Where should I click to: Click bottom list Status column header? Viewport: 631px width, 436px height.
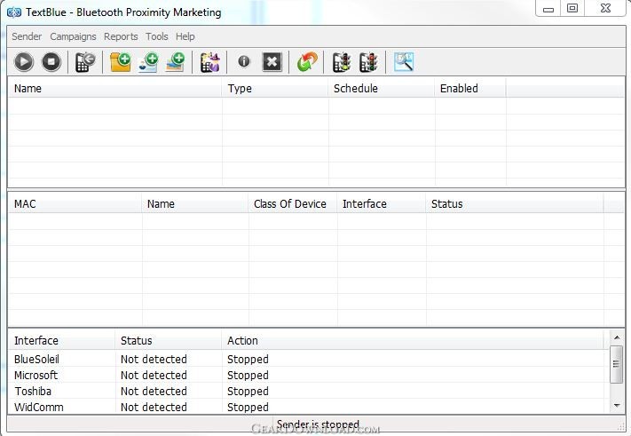coord(169,341)
